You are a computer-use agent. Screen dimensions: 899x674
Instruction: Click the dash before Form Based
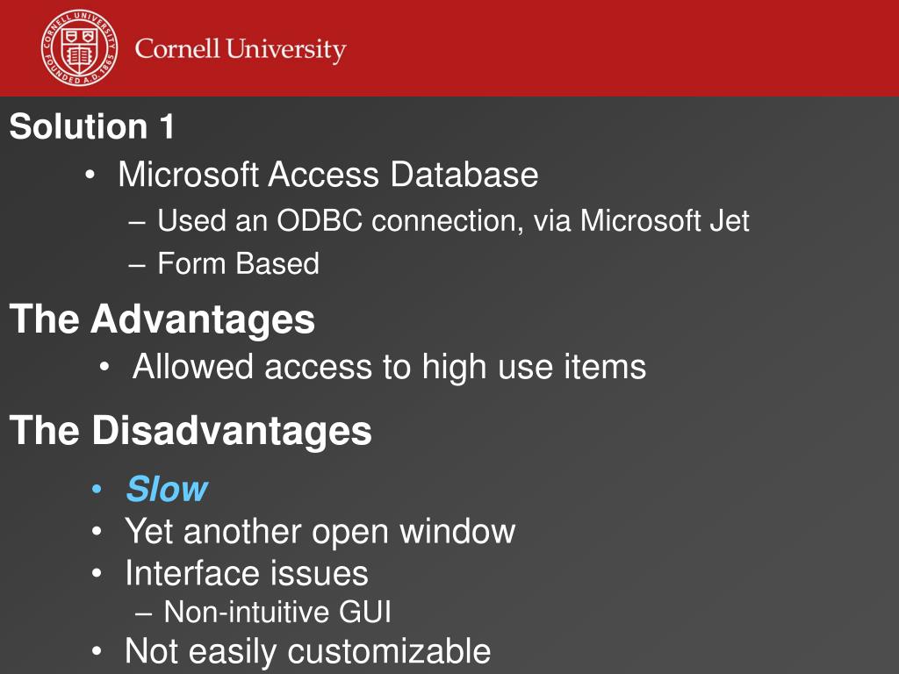tap(137, 265)
